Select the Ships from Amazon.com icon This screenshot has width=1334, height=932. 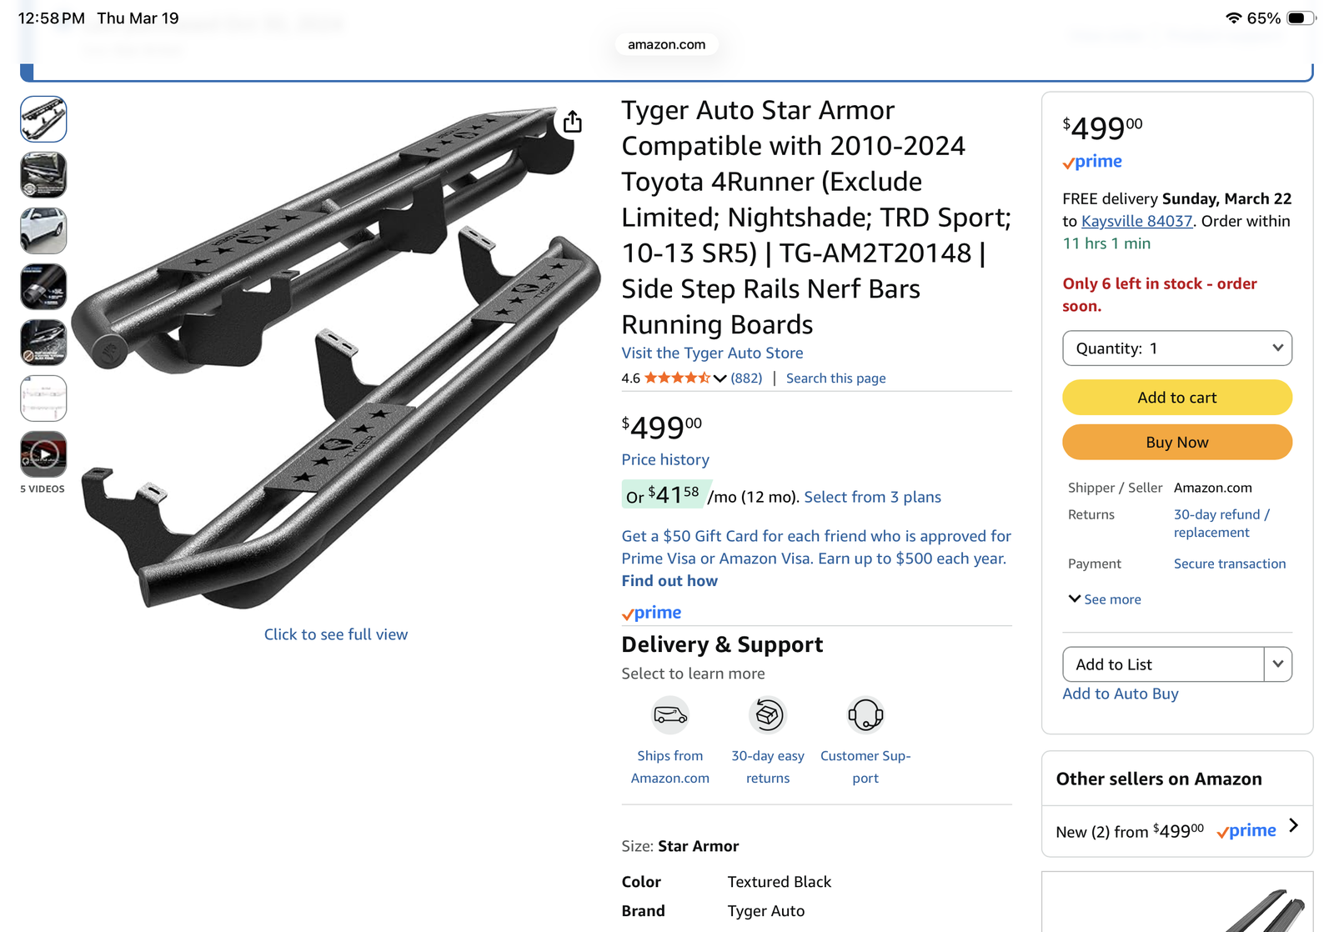(670, 715)
